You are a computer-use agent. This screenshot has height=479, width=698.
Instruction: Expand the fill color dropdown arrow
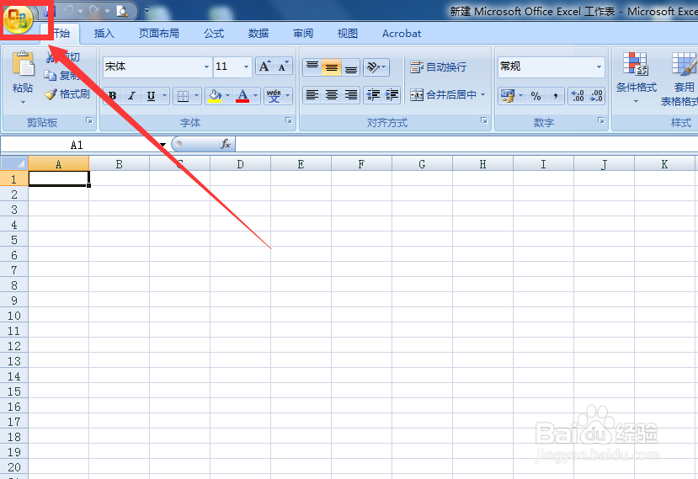click(228, 96)
